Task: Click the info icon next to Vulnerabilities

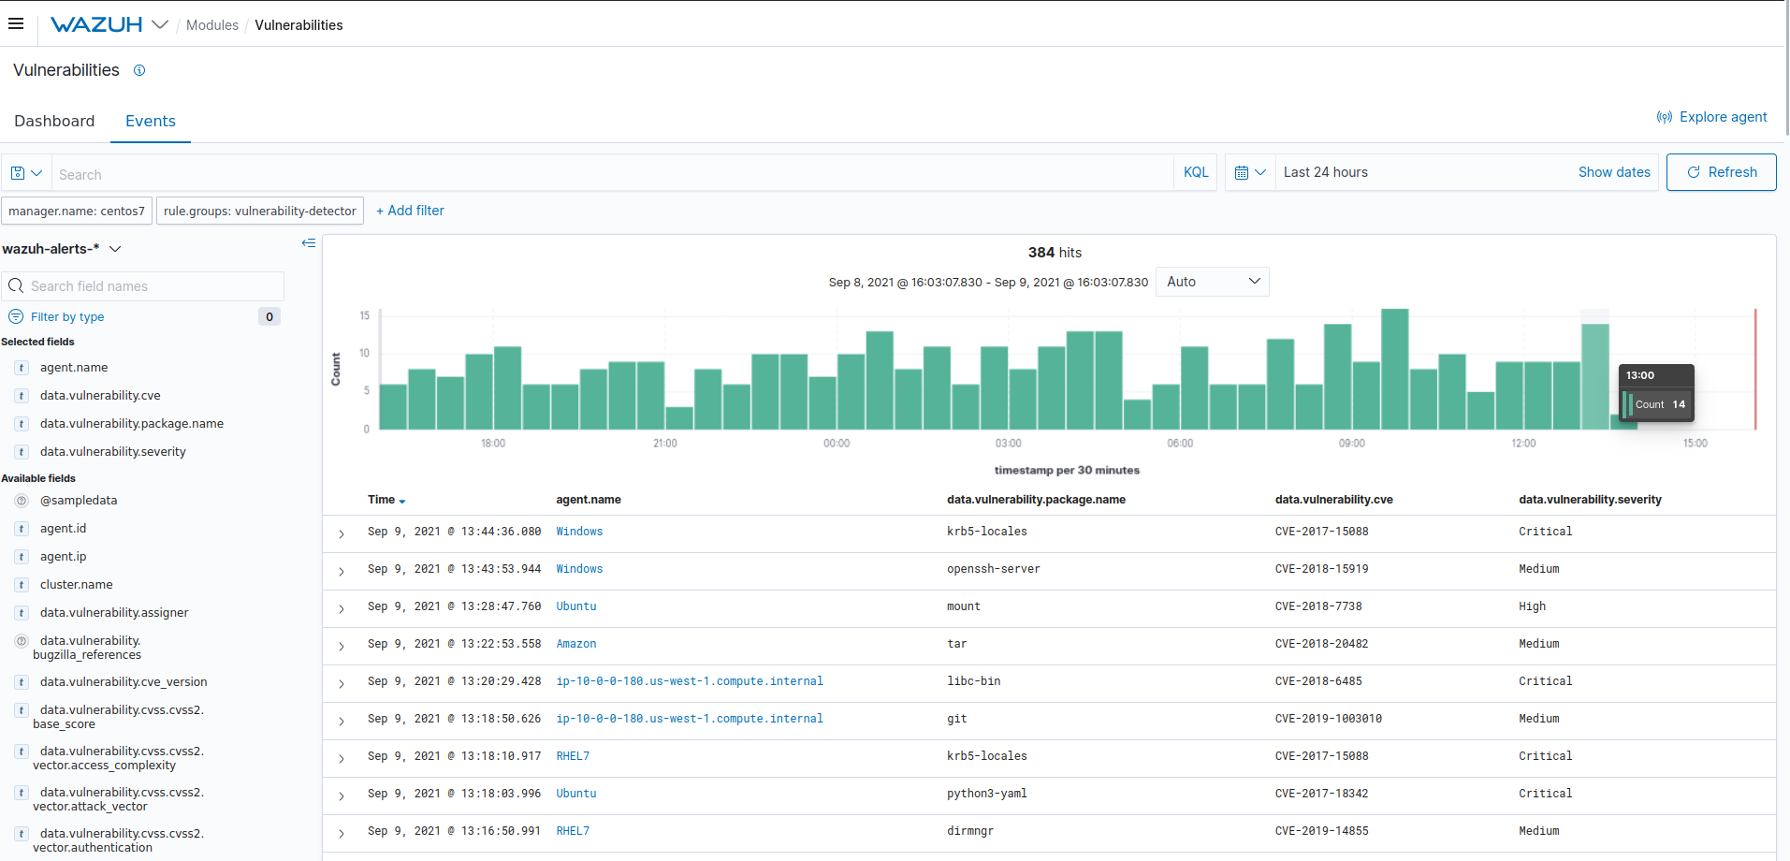Action: click(139, 70)
